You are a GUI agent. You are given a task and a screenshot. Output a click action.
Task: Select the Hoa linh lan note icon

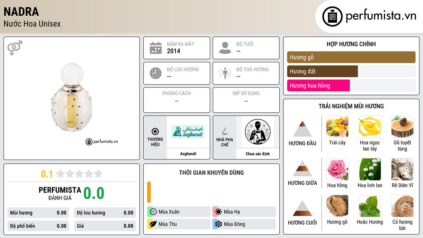[370, 169]
